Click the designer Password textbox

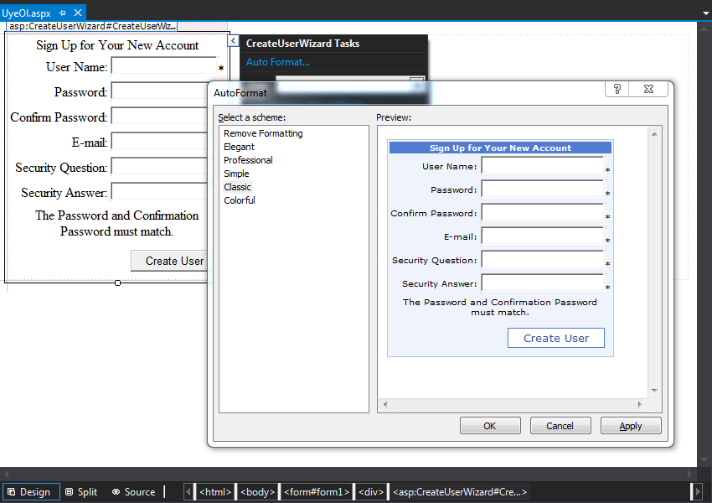(x=159, y=91)
